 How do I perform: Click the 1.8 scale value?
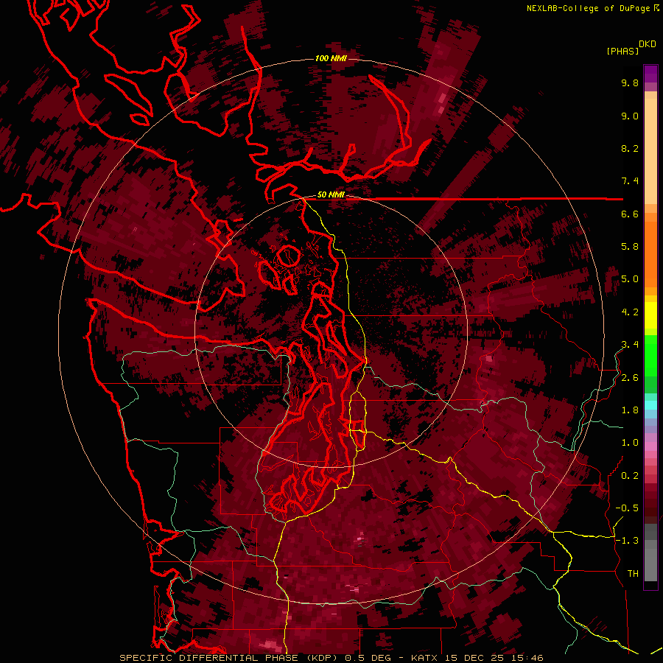pyautogui.click(x=630, y=410)
